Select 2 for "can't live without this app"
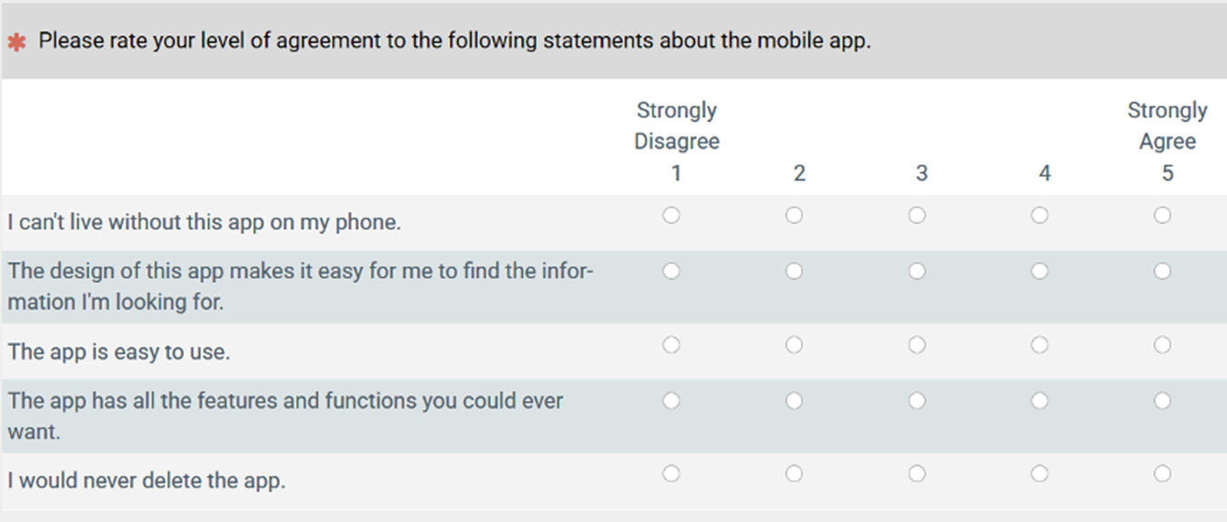Image resolution: width=1227 pixels, height=522 pixels. coord(795,216)
